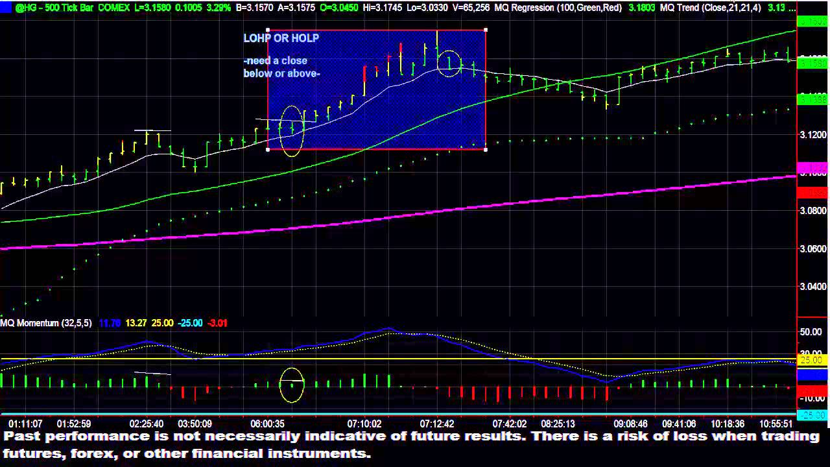Select the 'LOHP OR HOLP' text annotation
The image size is (830, 467).
click(281, 38)
